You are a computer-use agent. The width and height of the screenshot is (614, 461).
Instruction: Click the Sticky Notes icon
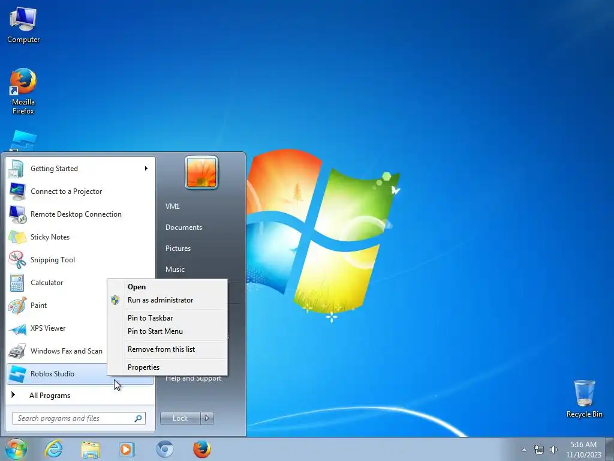(16, 237)
